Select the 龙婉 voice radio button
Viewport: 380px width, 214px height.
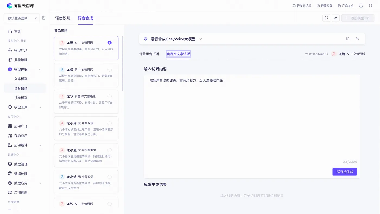(x=109, y=43)
